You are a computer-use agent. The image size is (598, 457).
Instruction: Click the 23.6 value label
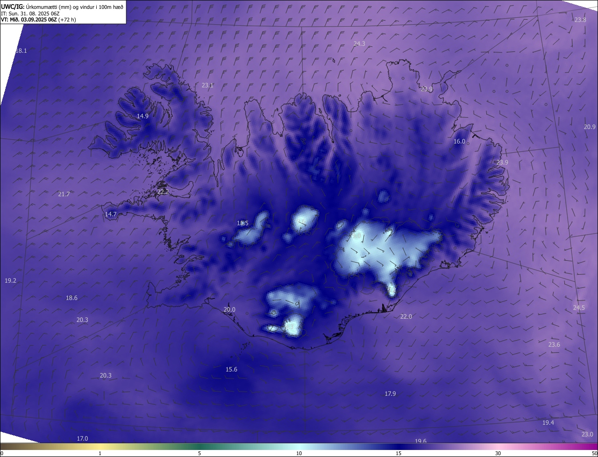(554, 344)
